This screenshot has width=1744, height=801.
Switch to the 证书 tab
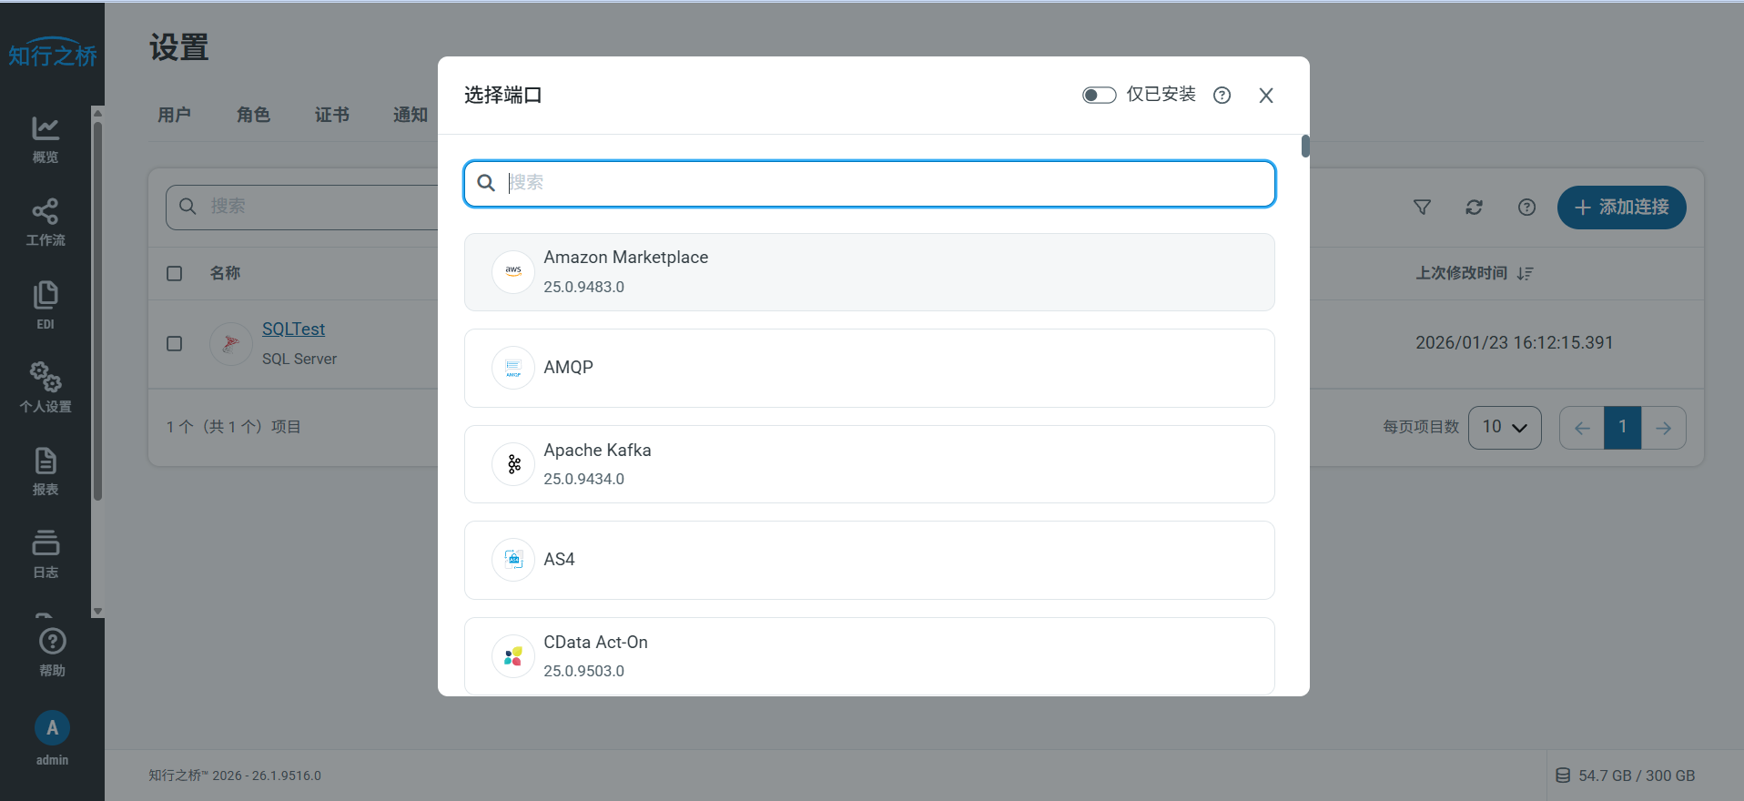tap(332, 115)
